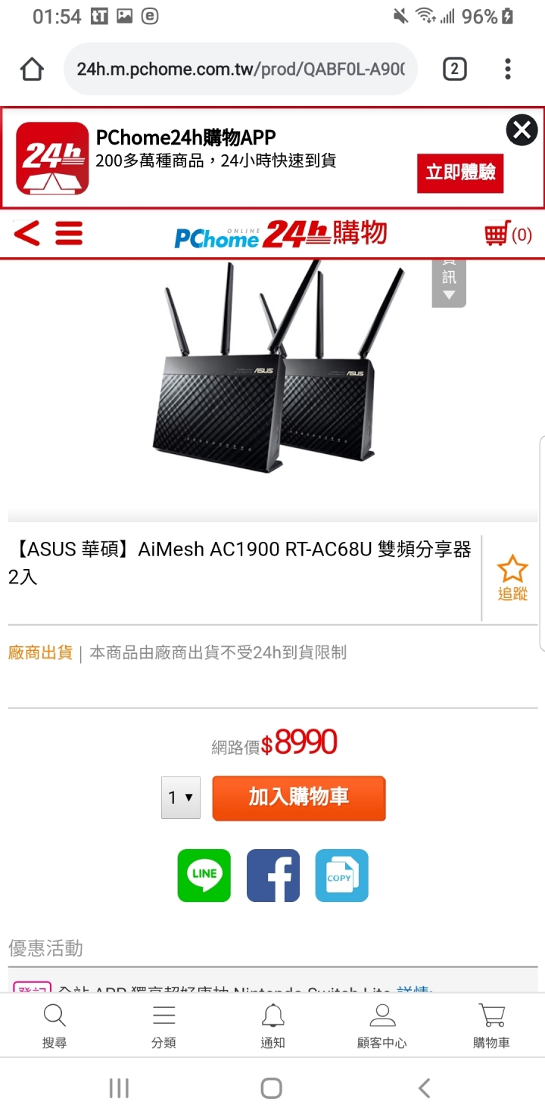
Task: Open 搜尋 in the bottom bar
Action: [54, 1026]
